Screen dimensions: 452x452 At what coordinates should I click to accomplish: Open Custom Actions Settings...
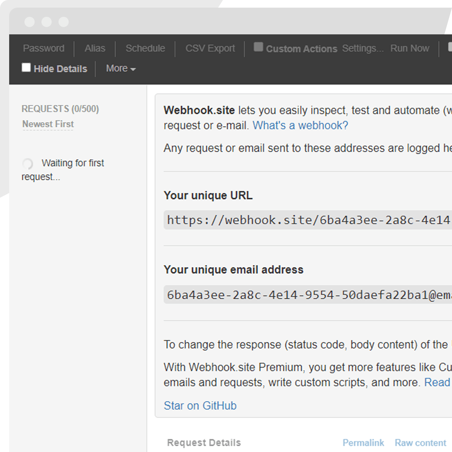click(x=363, y=48)
